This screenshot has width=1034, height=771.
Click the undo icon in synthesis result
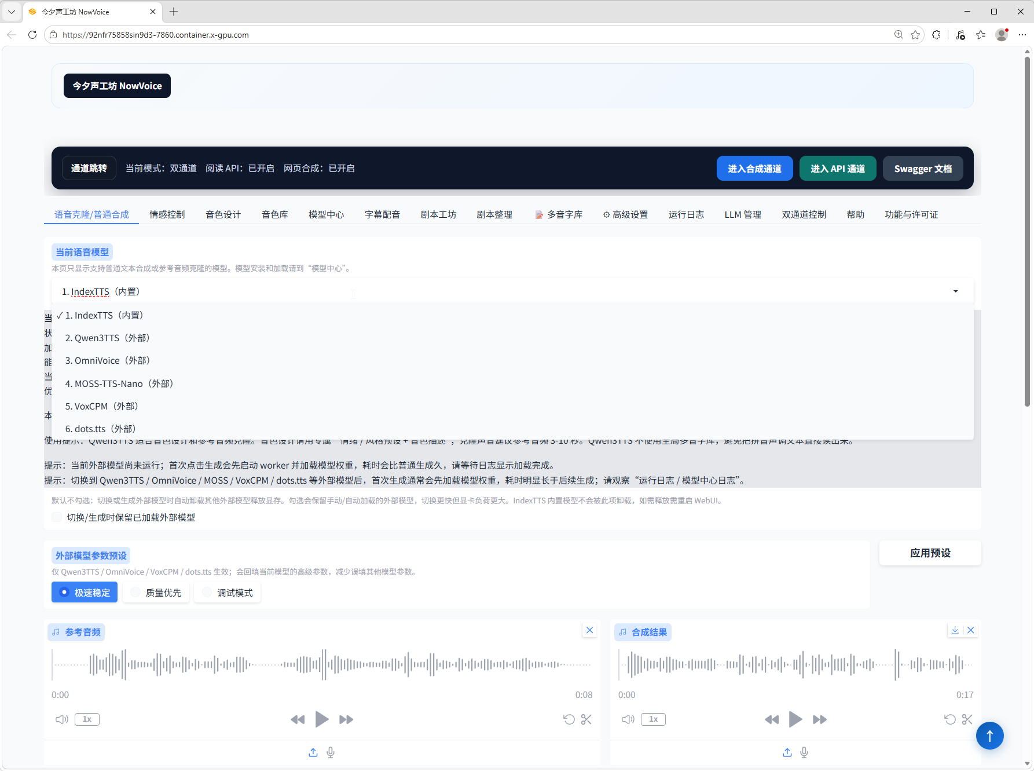(x=950, y=719)
